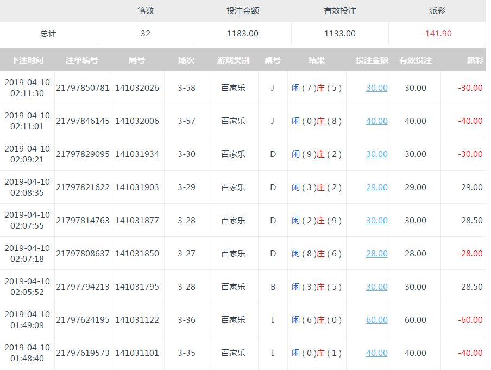Open the 30.00 bet link for order 21797814763

point(377,221)
